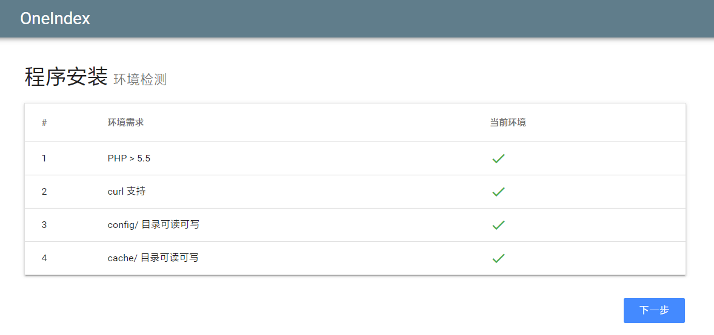Click row number 2 in the table
The height and width of the screenshot is (335, 714).
44,192
